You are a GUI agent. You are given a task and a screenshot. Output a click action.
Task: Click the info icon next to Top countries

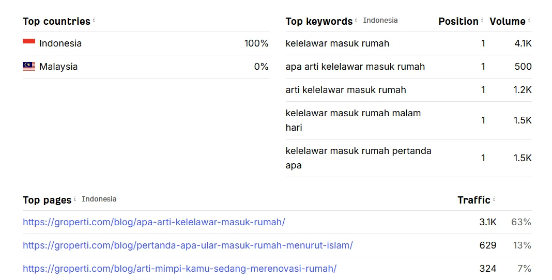pyautogui.click(x=94, y=20)
